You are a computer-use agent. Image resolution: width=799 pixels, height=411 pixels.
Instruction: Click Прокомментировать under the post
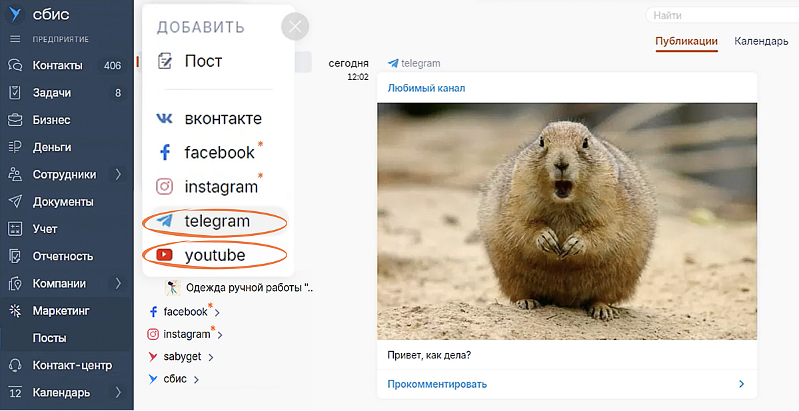click(x=437, y=384)
